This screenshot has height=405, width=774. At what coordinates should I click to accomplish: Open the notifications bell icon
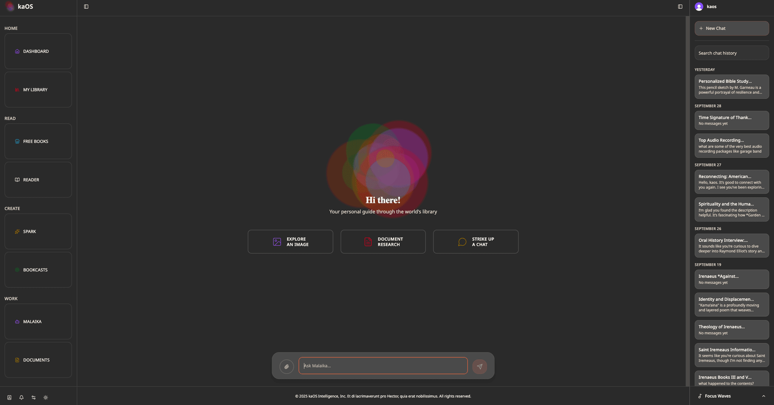(x=22, y=397)
